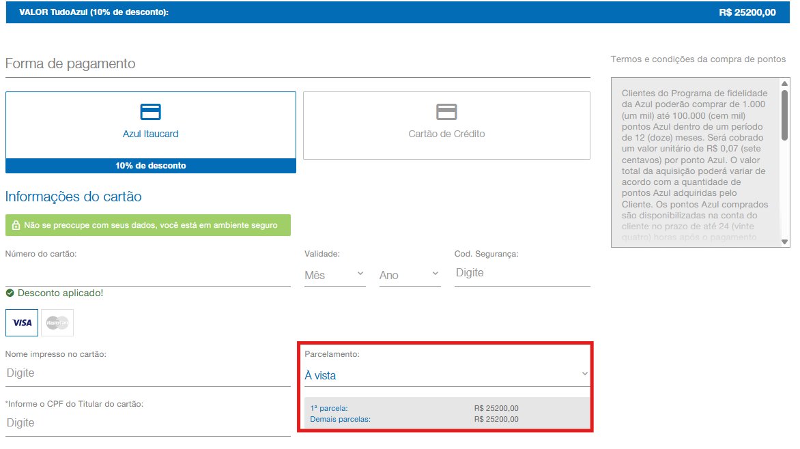Expand the Parcelamento dropdown showing À vista
The height and width of the screenshot is (449, 800).
point(447,375)
